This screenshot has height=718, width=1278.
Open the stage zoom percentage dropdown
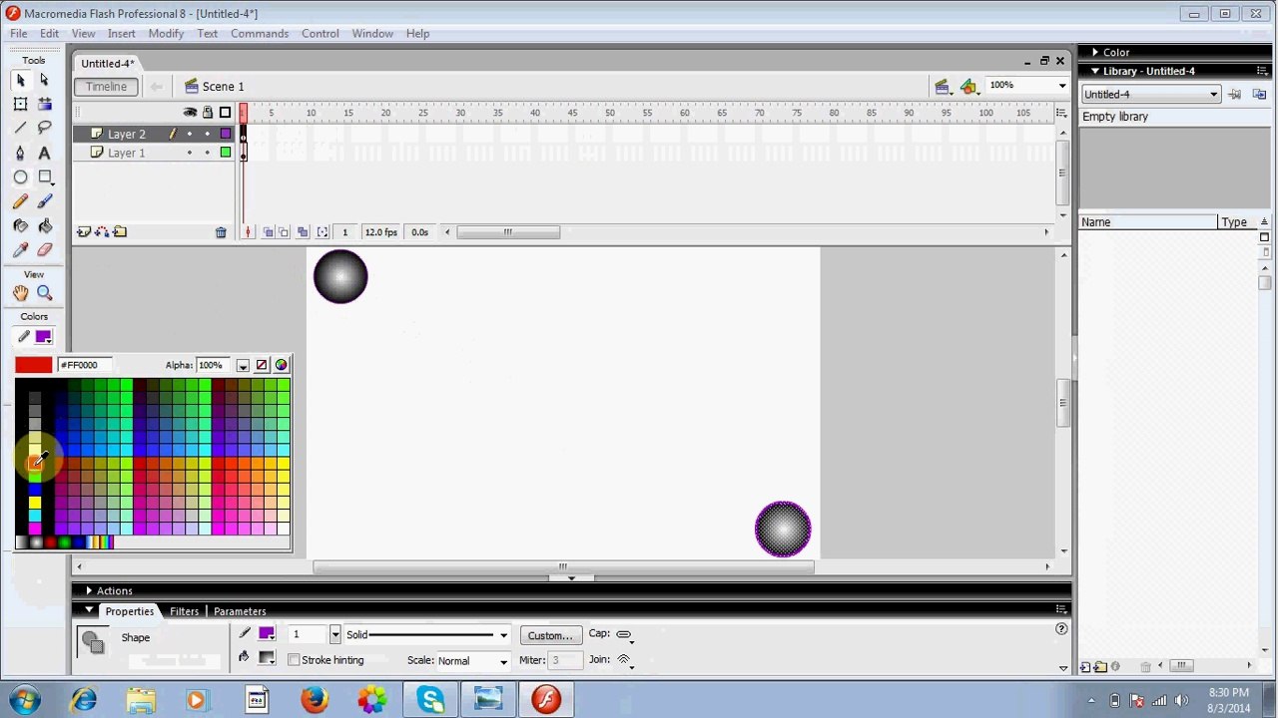point(1061,86)
